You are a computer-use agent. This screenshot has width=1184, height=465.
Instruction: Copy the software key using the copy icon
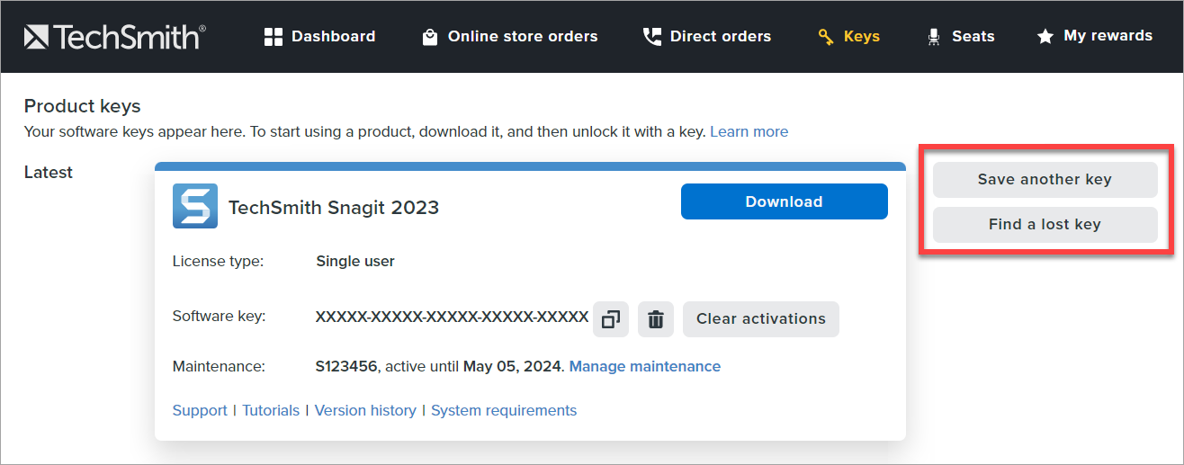coord(611,319)
